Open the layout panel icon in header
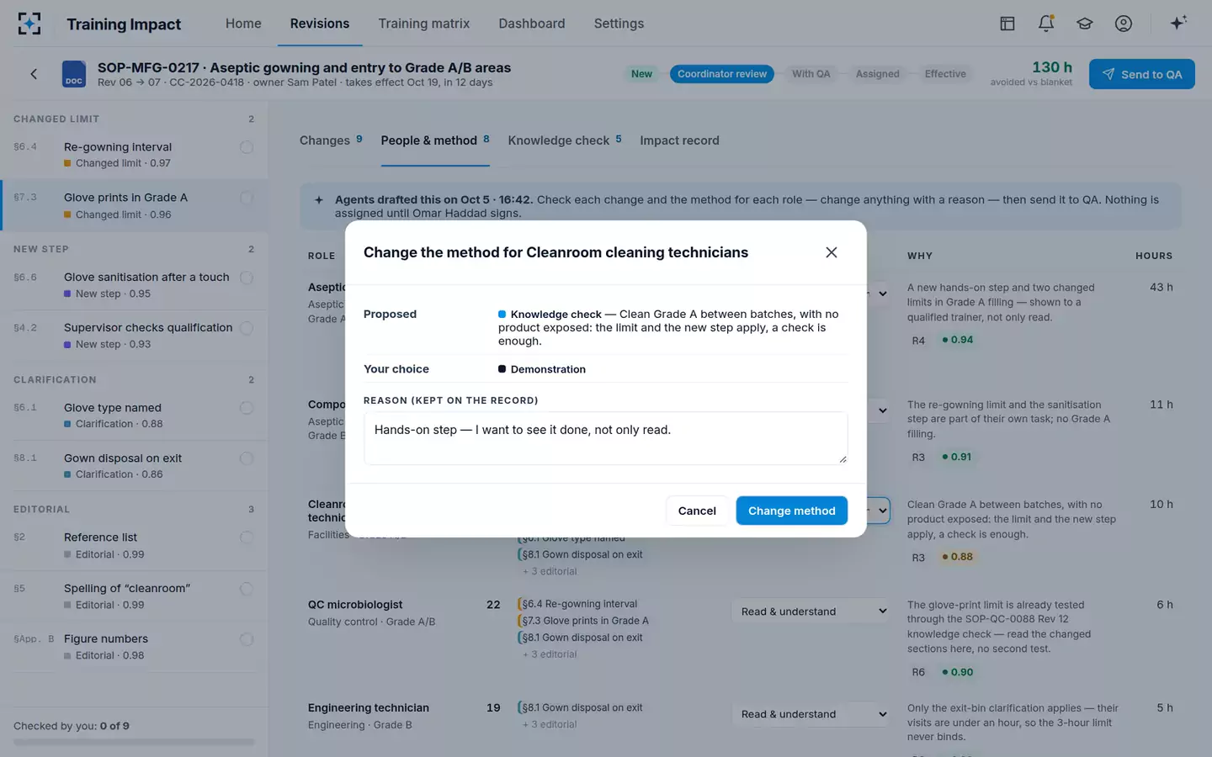 [1007, 24]
